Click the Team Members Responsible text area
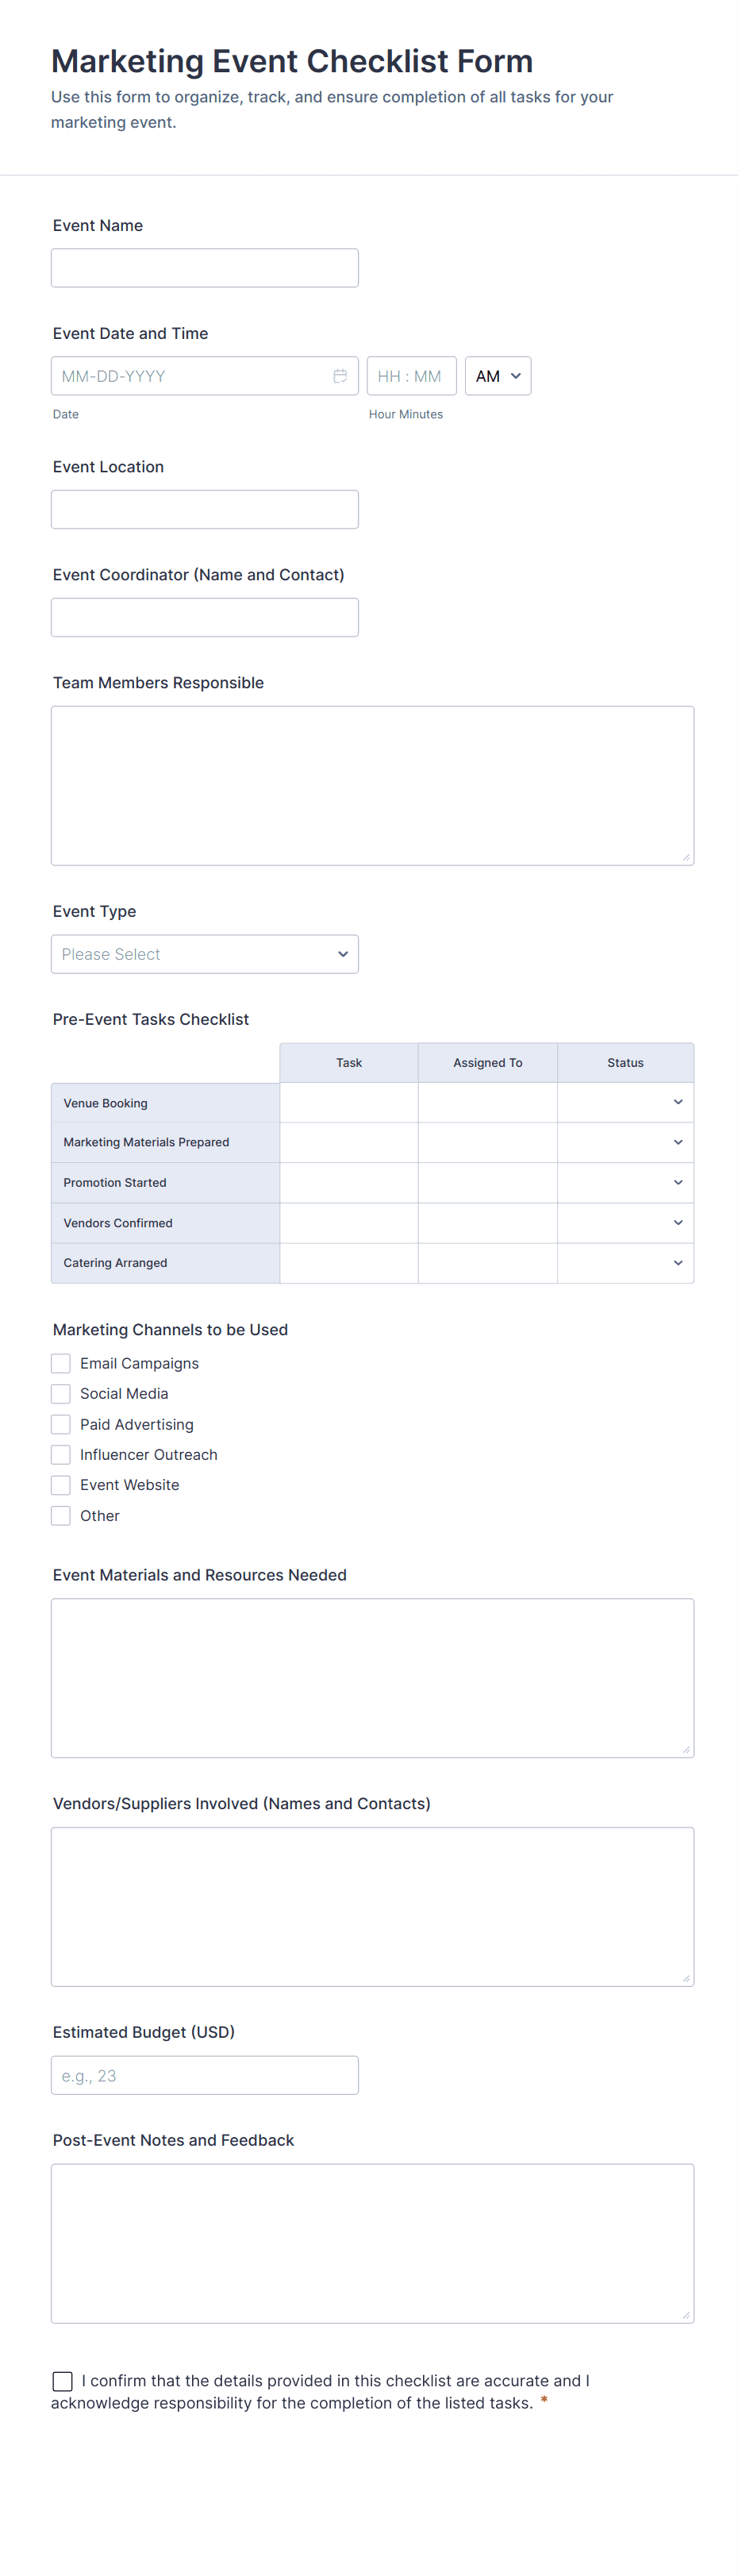This screenshot has height=2576, width=738. pyautogui.click(x=372, y=785)
